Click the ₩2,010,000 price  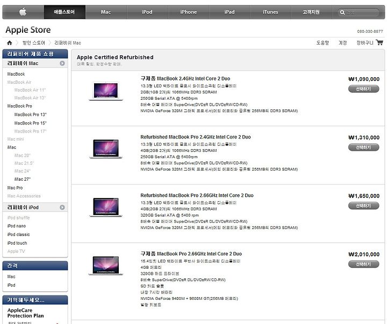(364, 254)
